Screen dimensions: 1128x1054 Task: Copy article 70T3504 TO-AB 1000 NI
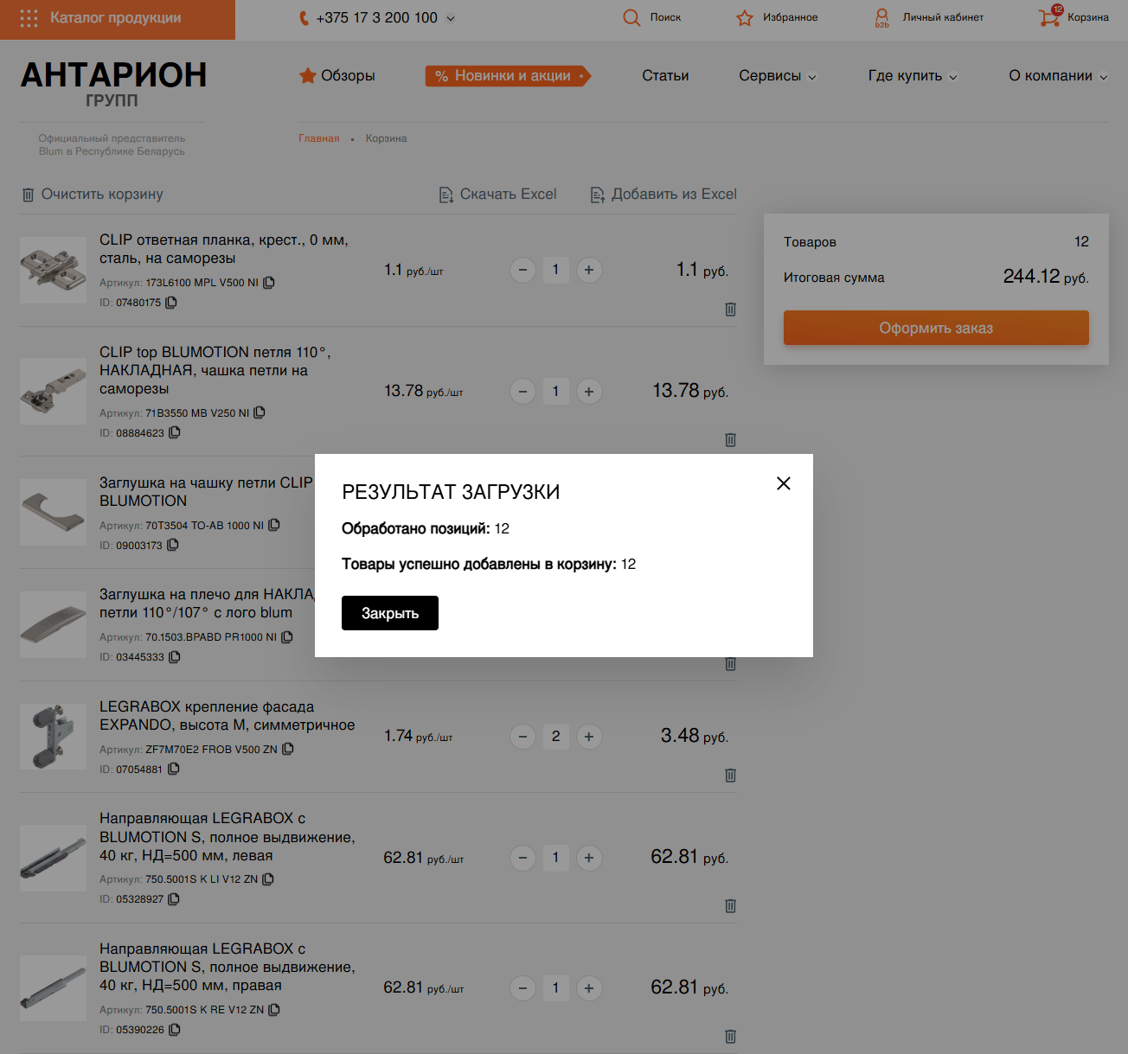point(274,525)
